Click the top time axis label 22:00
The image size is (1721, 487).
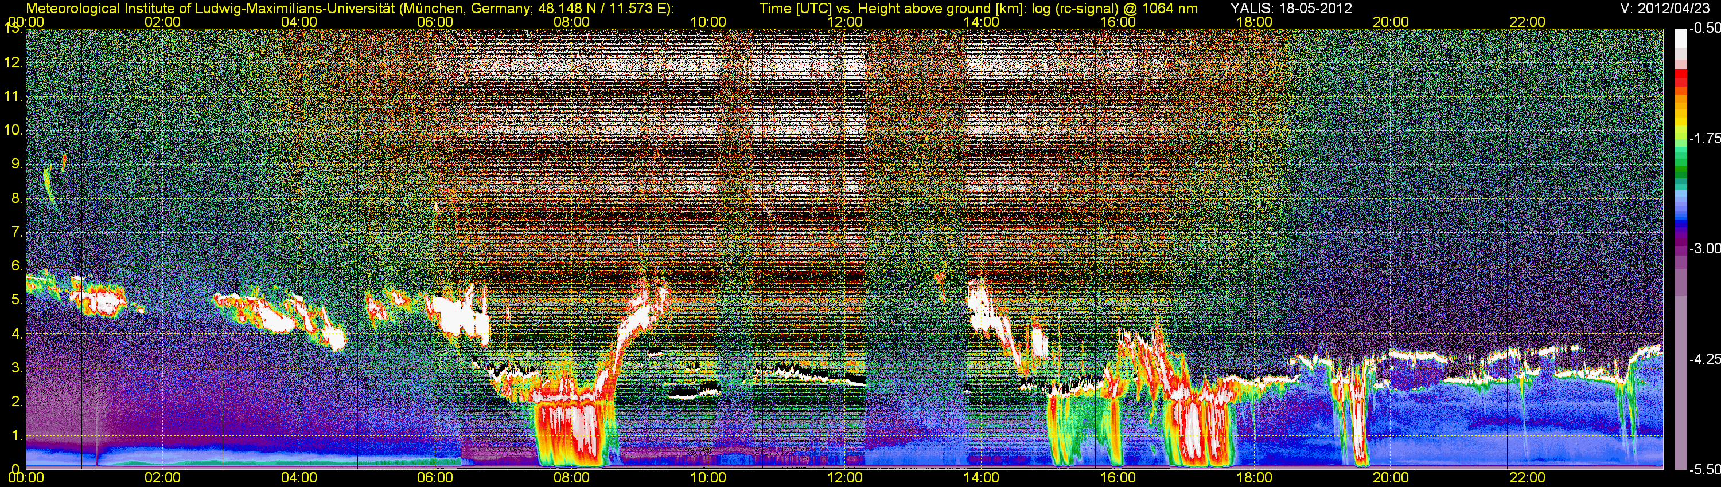tap(1527, 22)
